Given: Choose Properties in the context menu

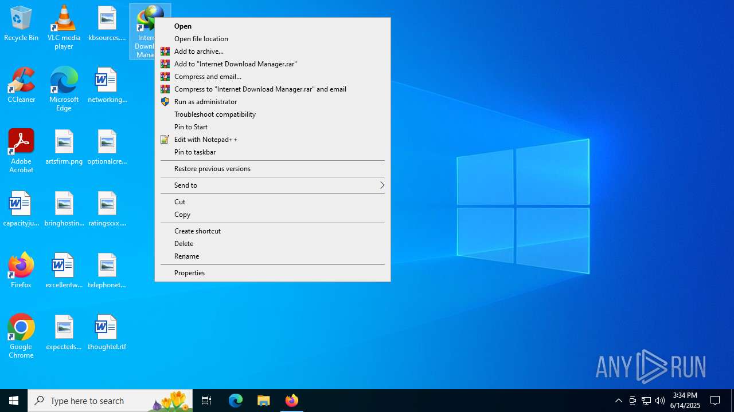Looking at the screenshot, I should point(272,273).
